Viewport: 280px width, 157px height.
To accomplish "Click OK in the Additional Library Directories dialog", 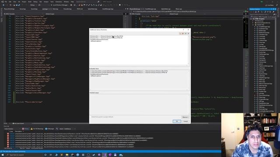I will coord(177,121).
